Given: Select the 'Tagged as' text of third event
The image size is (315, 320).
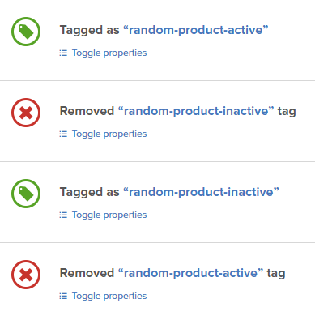Looking at the screenshot, I should (x=89, y=192).
